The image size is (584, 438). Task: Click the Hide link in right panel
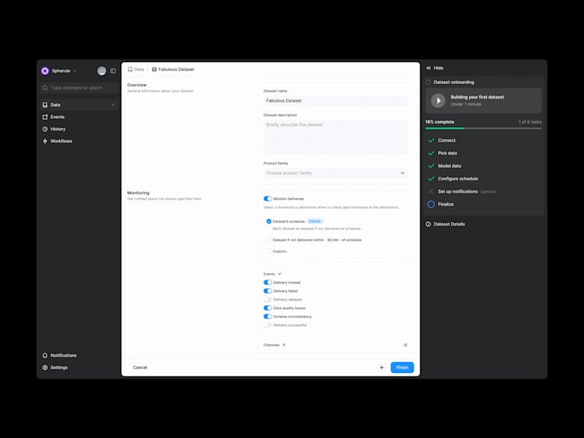click(439, 68)
